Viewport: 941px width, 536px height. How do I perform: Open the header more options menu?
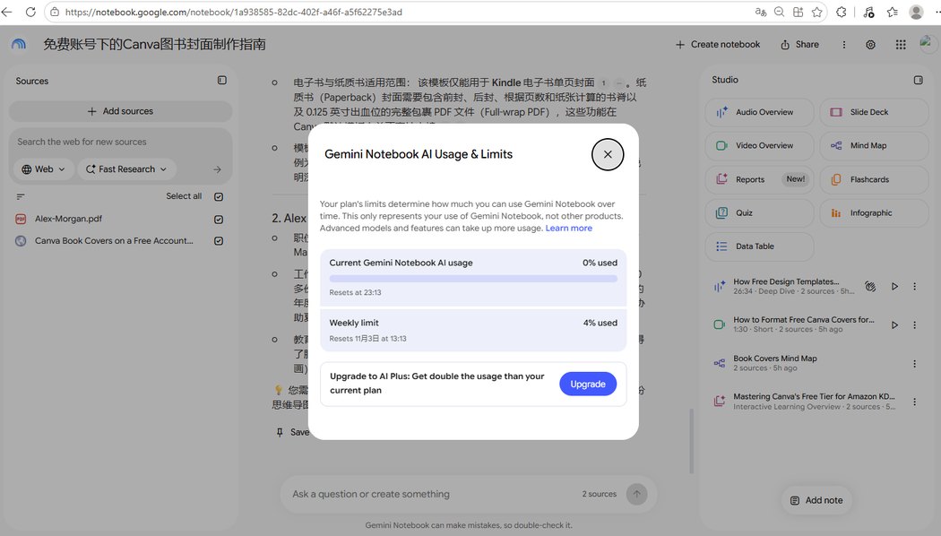pos(844,45)
